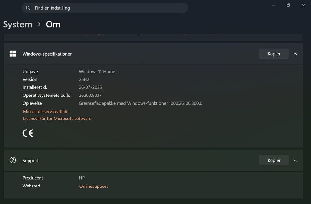Open Licensvilkår for Microsoft-software link
The height and width of the screenshot is (204, 311).
click(57, 119)
